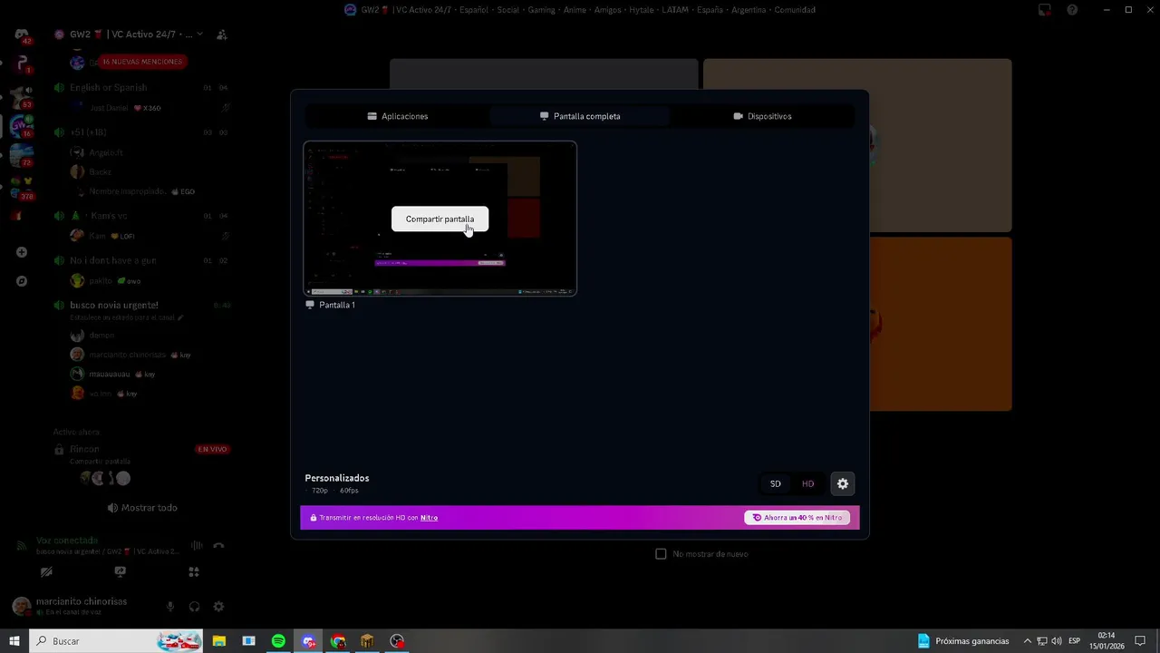This screenshot has width=1160, height=653.
Task: Open the server icon with 16 badge
Action: tap(20, 126)
